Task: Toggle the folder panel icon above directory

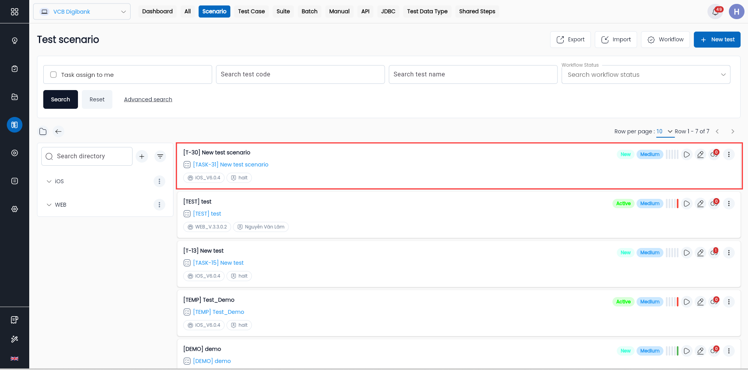Action: [x=43, y=131]
